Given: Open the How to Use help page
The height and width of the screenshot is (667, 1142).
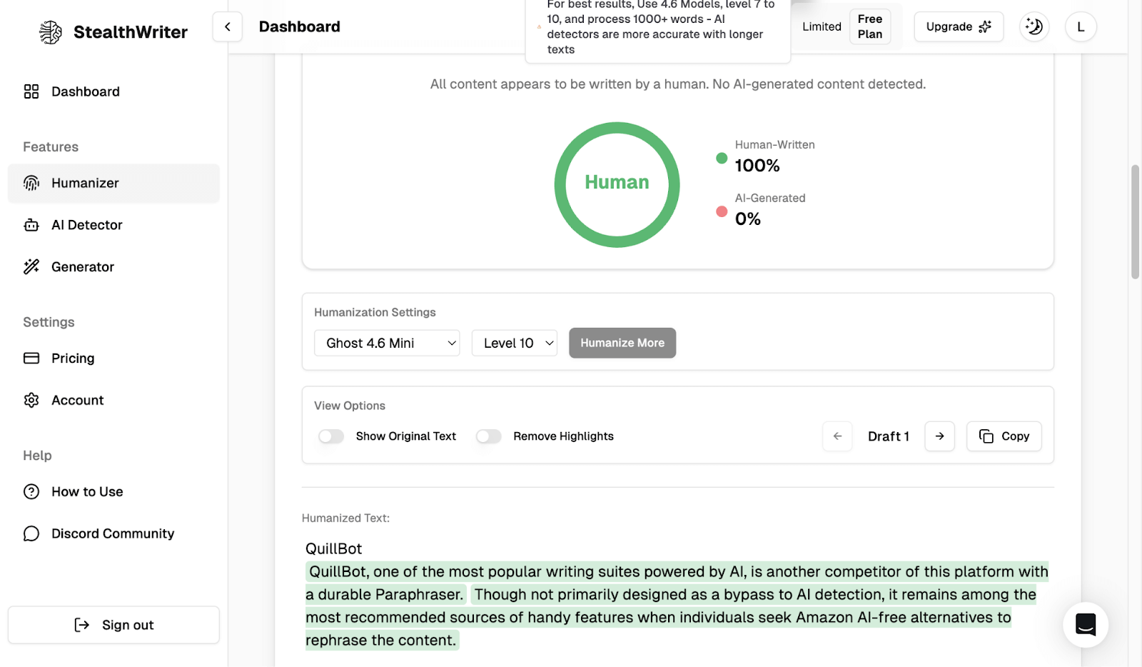Looking at the screenshot, I should tap(113, 491).
